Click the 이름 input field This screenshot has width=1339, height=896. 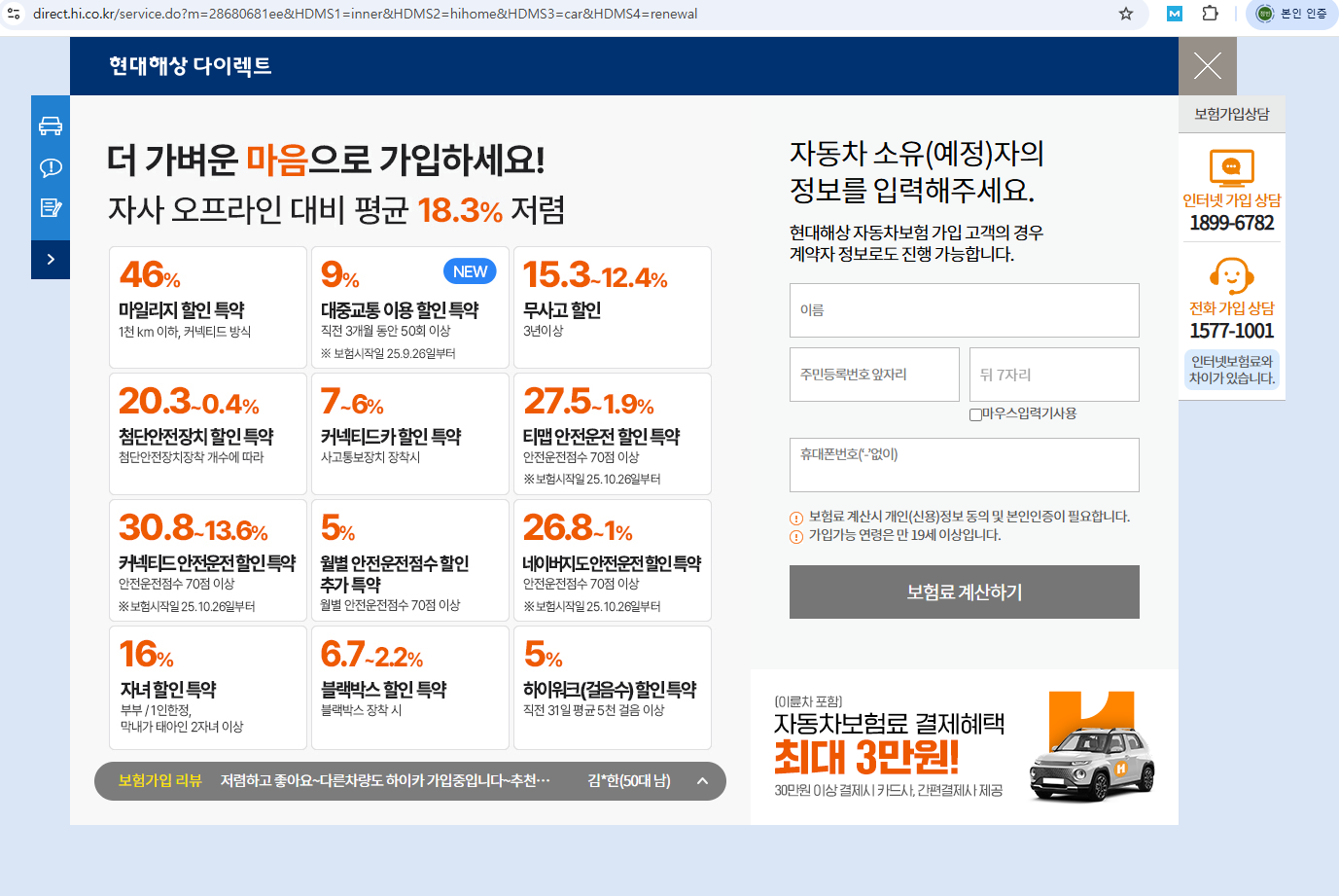tap(964, 310)
